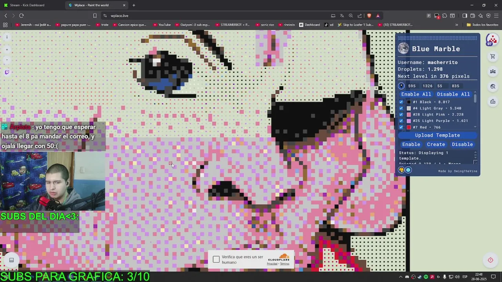Open the Twitch icon on the map sidebar
Image resolution: width=502 pixels, height=282 pixels.
point(7,72)
